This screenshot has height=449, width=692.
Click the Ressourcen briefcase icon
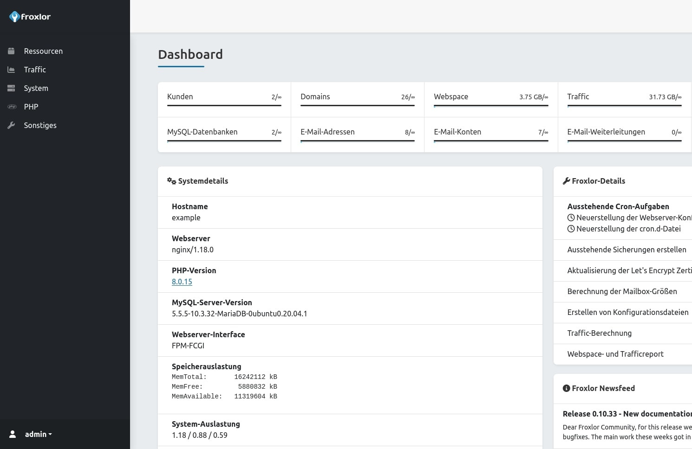(x=11, y=51)
